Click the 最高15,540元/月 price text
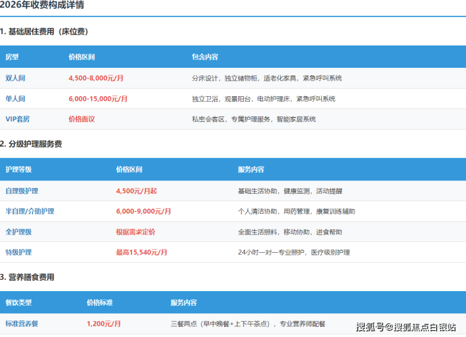Image resolution: width=466 pixels, height=337 pixels. pos(142,252)
